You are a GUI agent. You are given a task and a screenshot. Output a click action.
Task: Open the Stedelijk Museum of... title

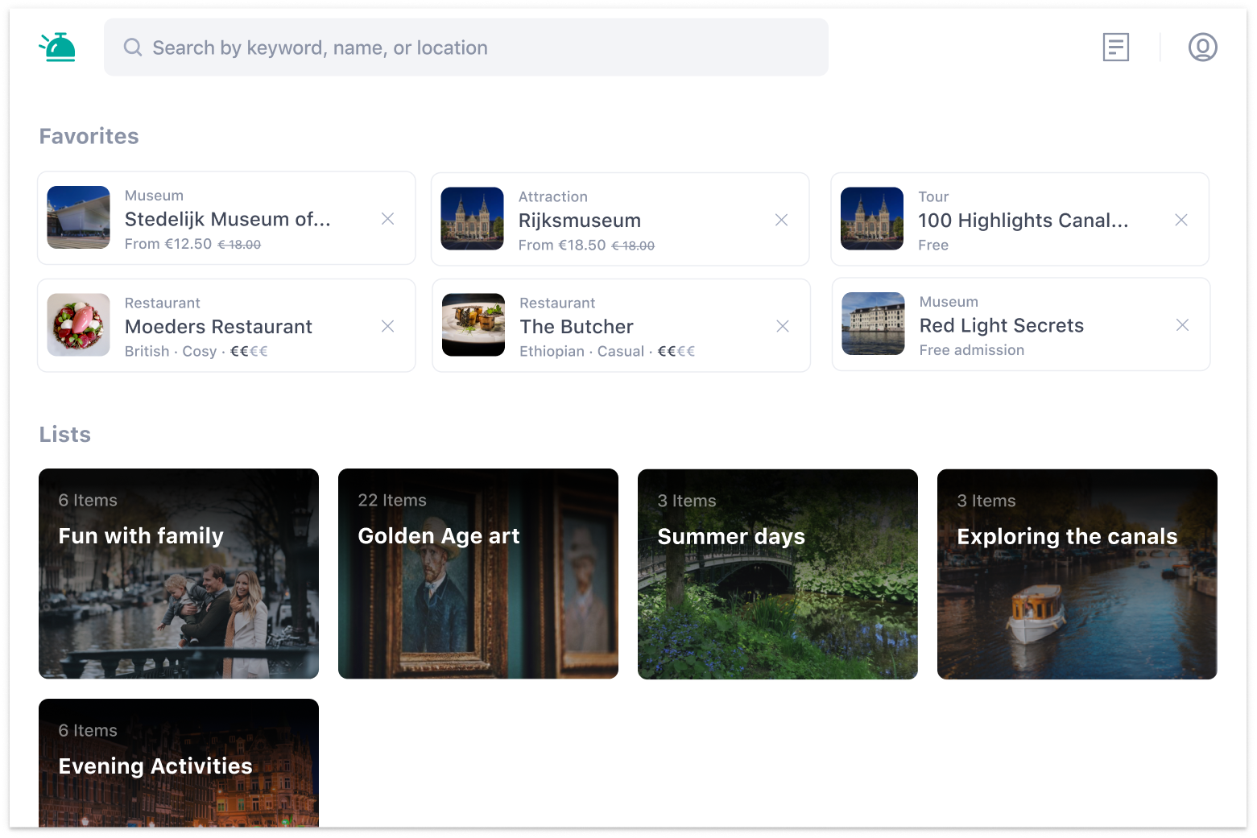coord(228,219)
